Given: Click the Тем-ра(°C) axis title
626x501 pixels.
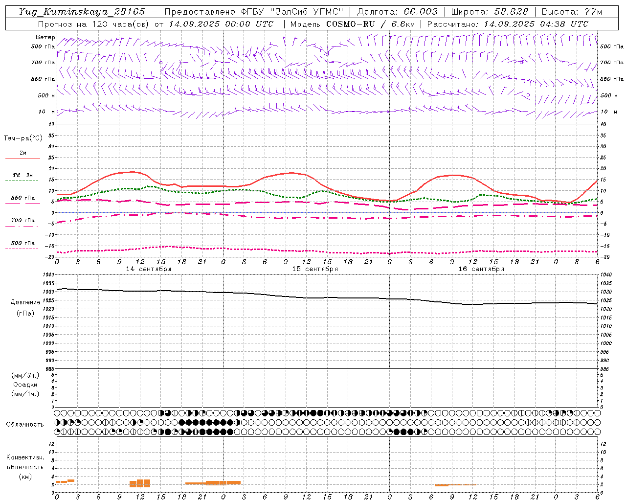Looking at the screenshot, I should point(23,138).
